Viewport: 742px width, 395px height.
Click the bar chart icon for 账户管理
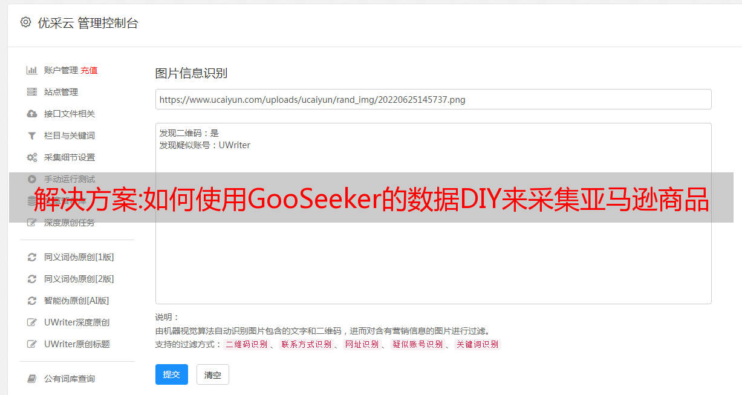32,70
